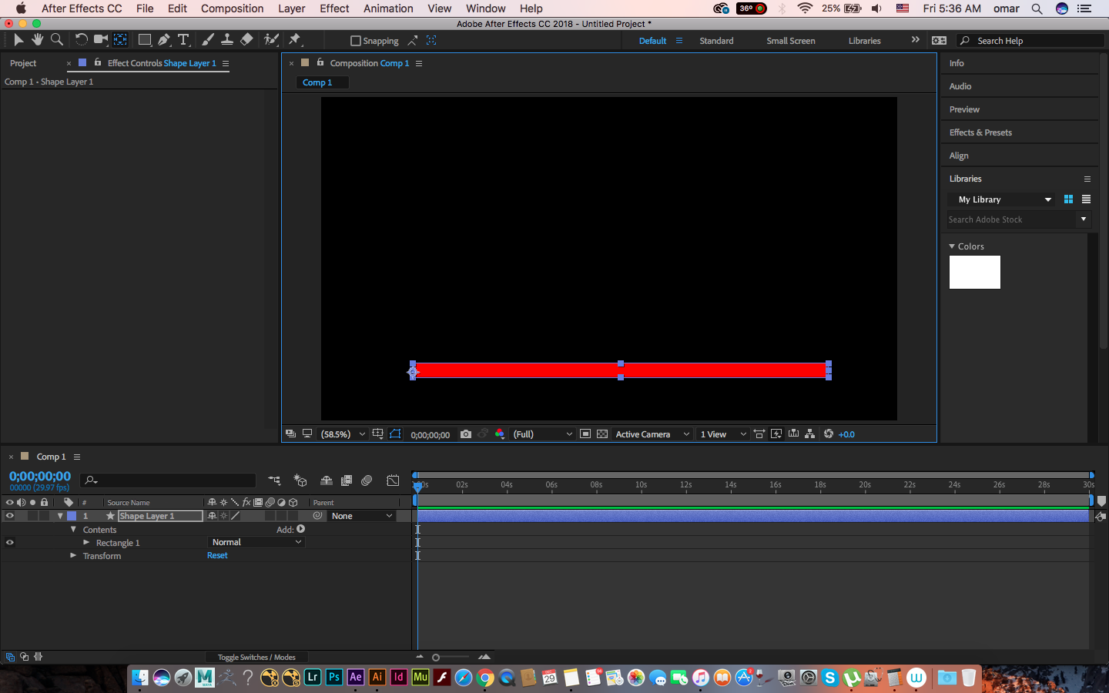
Task: Open the 1 View layout dropdown
Action: tap(723, 434)
